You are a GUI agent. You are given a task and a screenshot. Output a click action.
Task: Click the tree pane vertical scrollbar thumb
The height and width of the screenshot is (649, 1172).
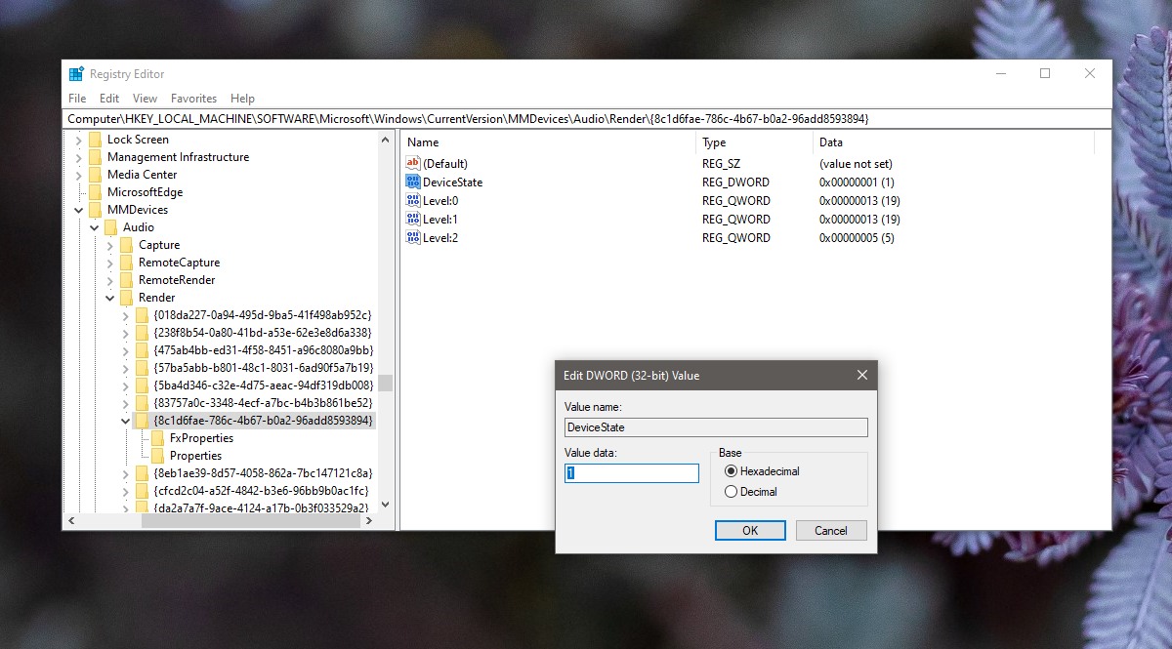[385, 383]
